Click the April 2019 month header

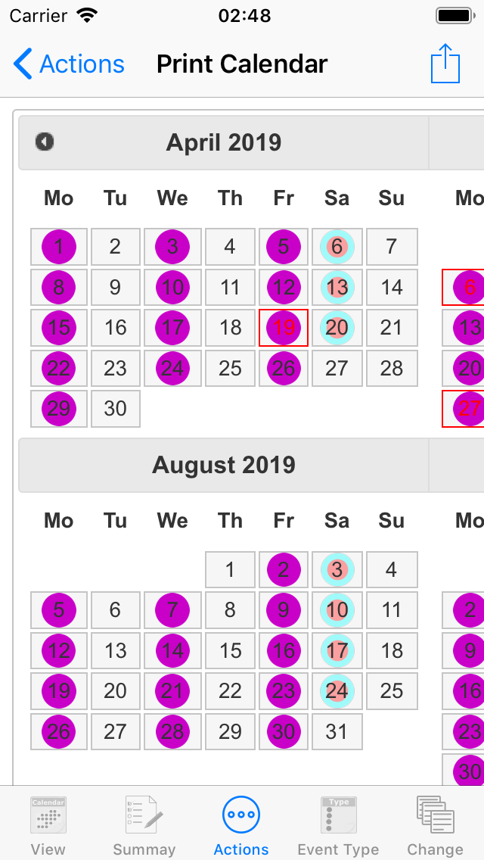point(224,142)
